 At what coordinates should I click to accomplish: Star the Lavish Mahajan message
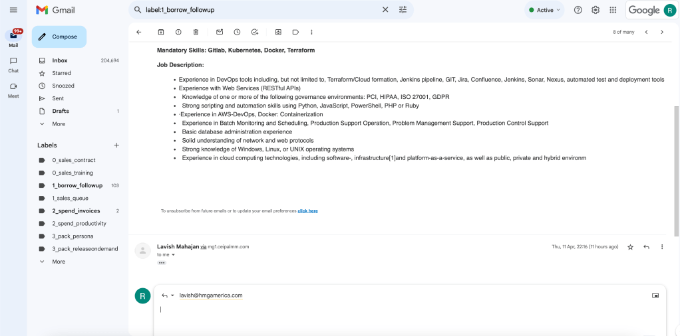[x=631, y=247]
